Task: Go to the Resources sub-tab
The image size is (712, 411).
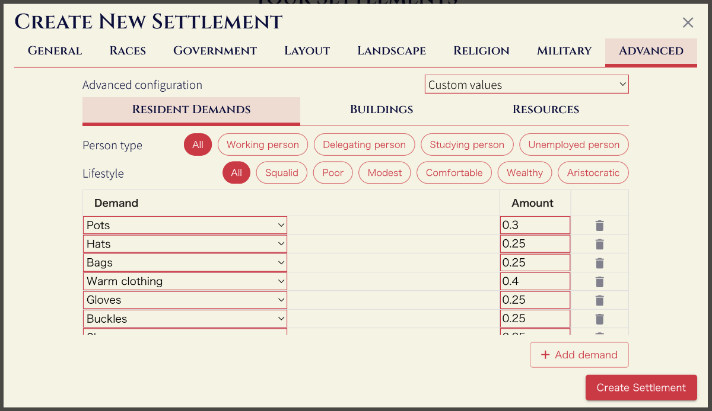Action: [x=545, y=110]
